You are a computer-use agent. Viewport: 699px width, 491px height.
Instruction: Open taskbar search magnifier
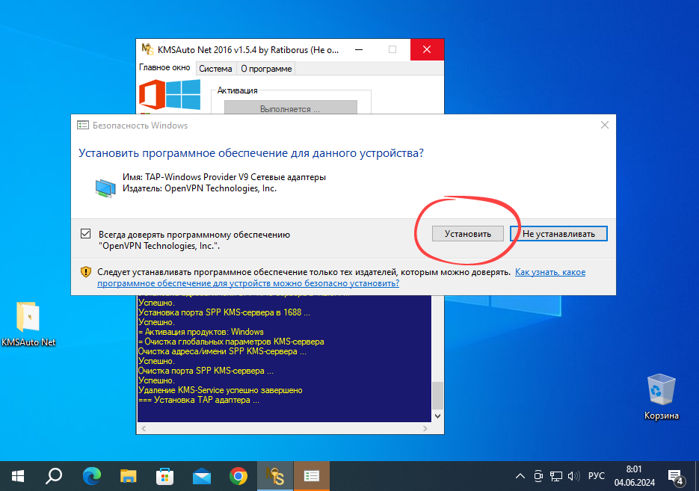(x=54, y=476)
